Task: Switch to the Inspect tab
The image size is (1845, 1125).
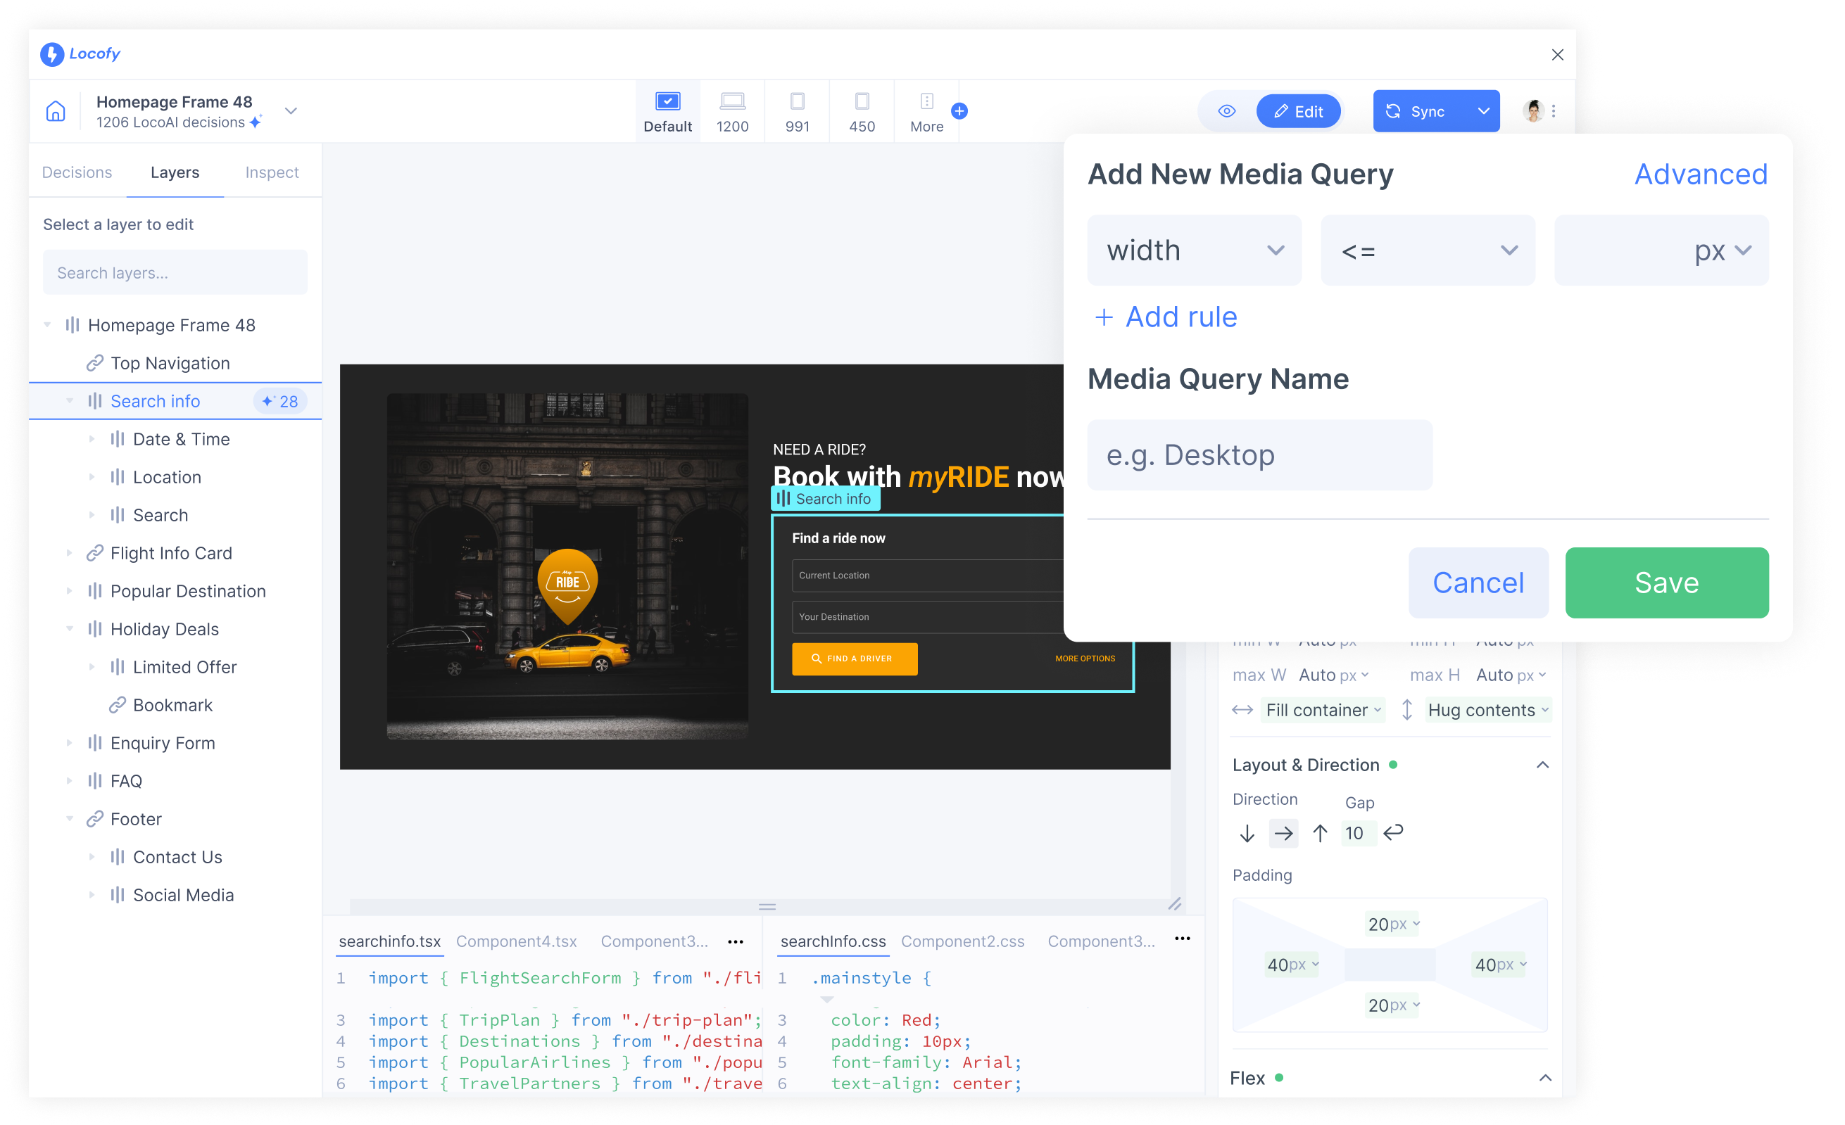Action: point(272,172)
